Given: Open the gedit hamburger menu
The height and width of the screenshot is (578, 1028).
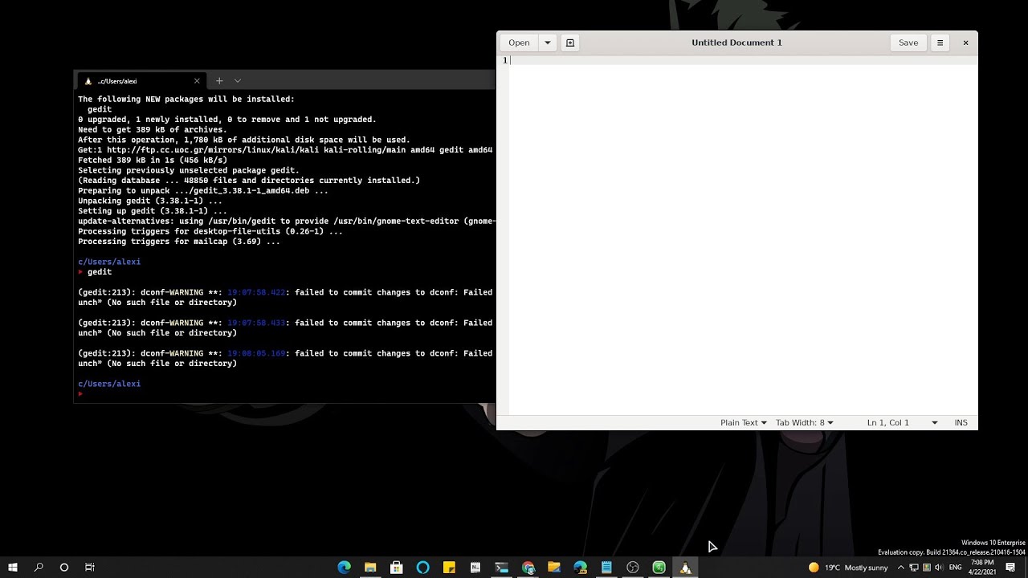Looking at the screenshot, I should pyautogui.click(x=940, y=43).
